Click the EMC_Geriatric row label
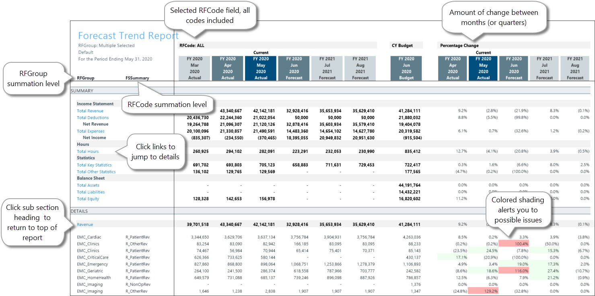 91,271
